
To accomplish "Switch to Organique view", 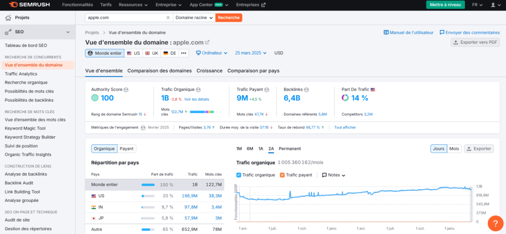I will click(104, 149).
